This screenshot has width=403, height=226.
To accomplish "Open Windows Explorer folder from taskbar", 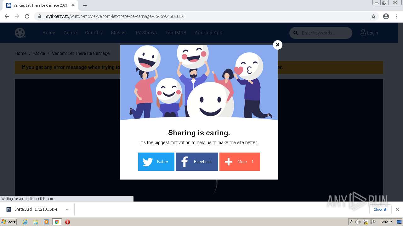I will click(36, 222).
